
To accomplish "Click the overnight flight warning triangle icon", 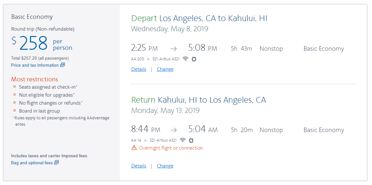I will (x=134, y=148).
